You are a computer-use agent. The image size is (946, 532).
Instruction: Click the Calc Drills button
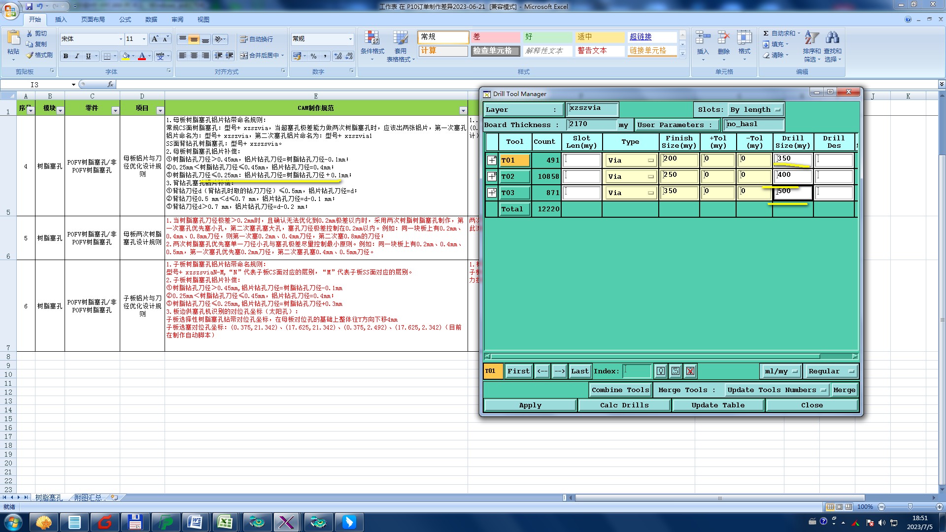[624, 405]
